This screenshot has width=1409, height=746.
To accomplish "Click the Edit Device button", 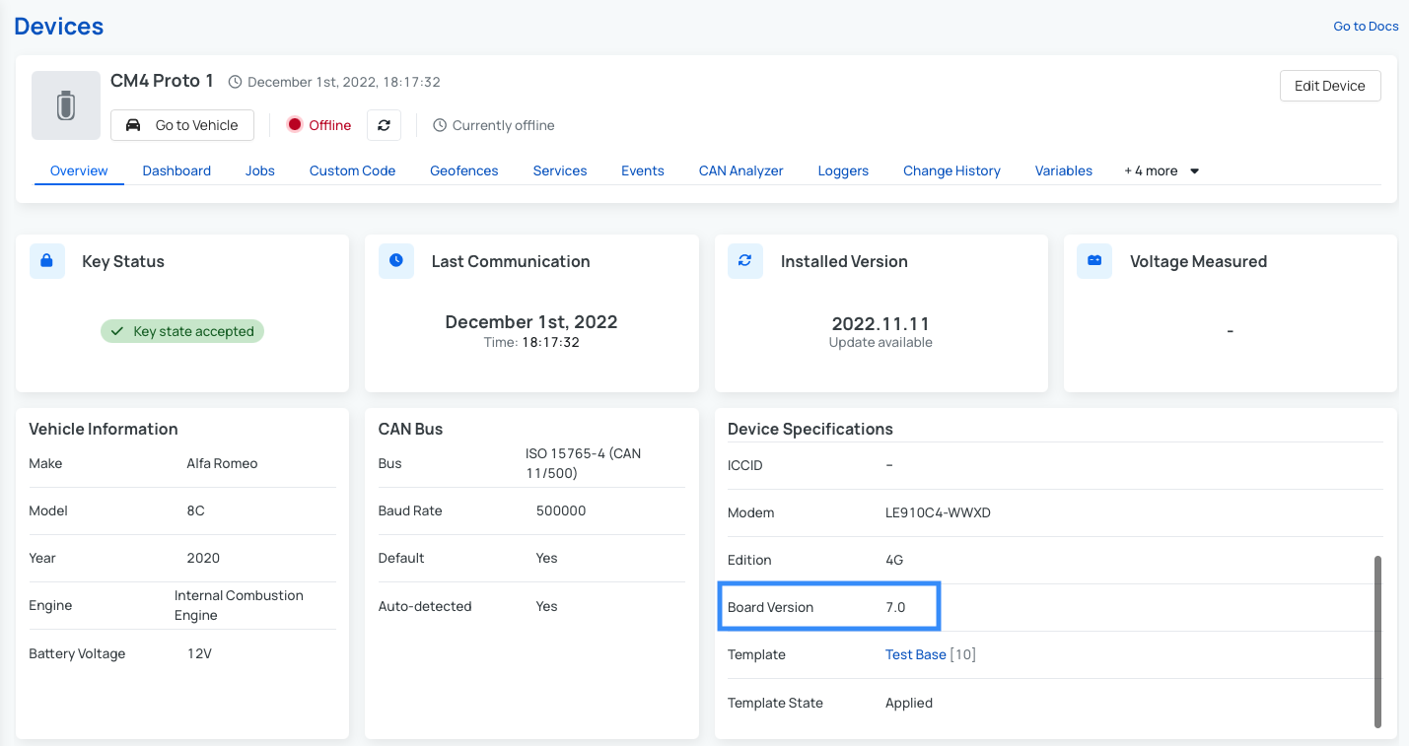I will [1330, 86].
